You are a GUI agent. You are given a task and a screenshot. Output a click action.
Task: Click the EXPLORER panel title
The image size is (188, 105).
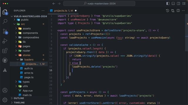20,10
